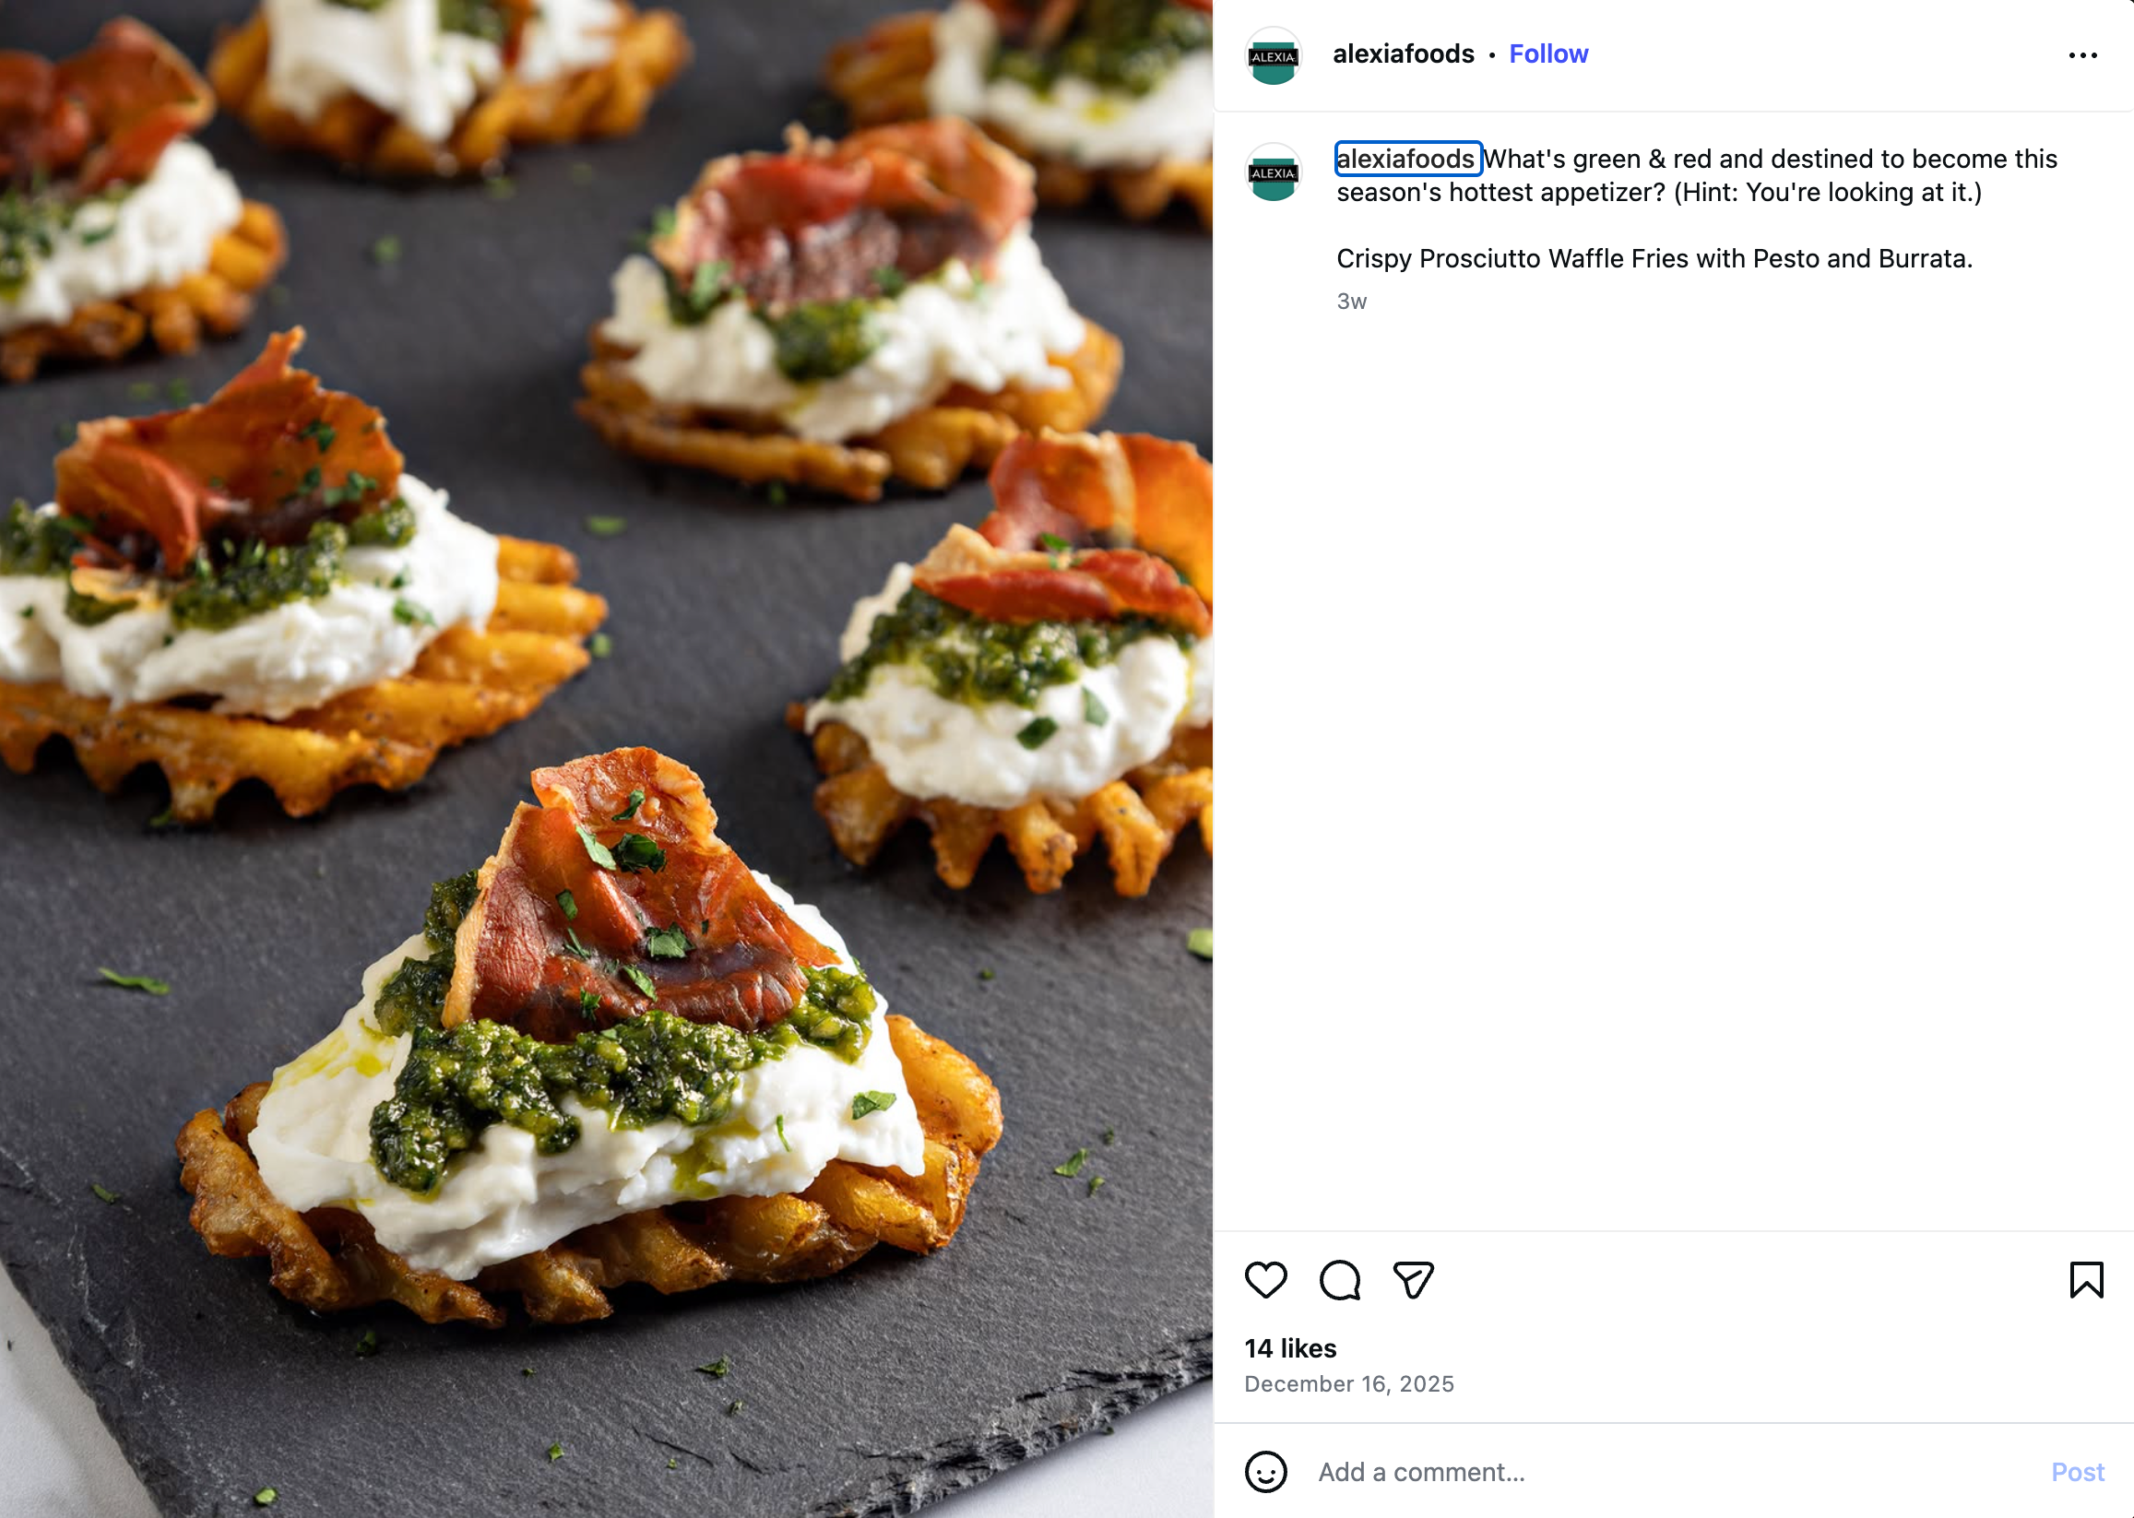Save the post with the bookmark icon
The height and width of the screenshot is (1518, 2134).
click(x=2085, y=1280)
